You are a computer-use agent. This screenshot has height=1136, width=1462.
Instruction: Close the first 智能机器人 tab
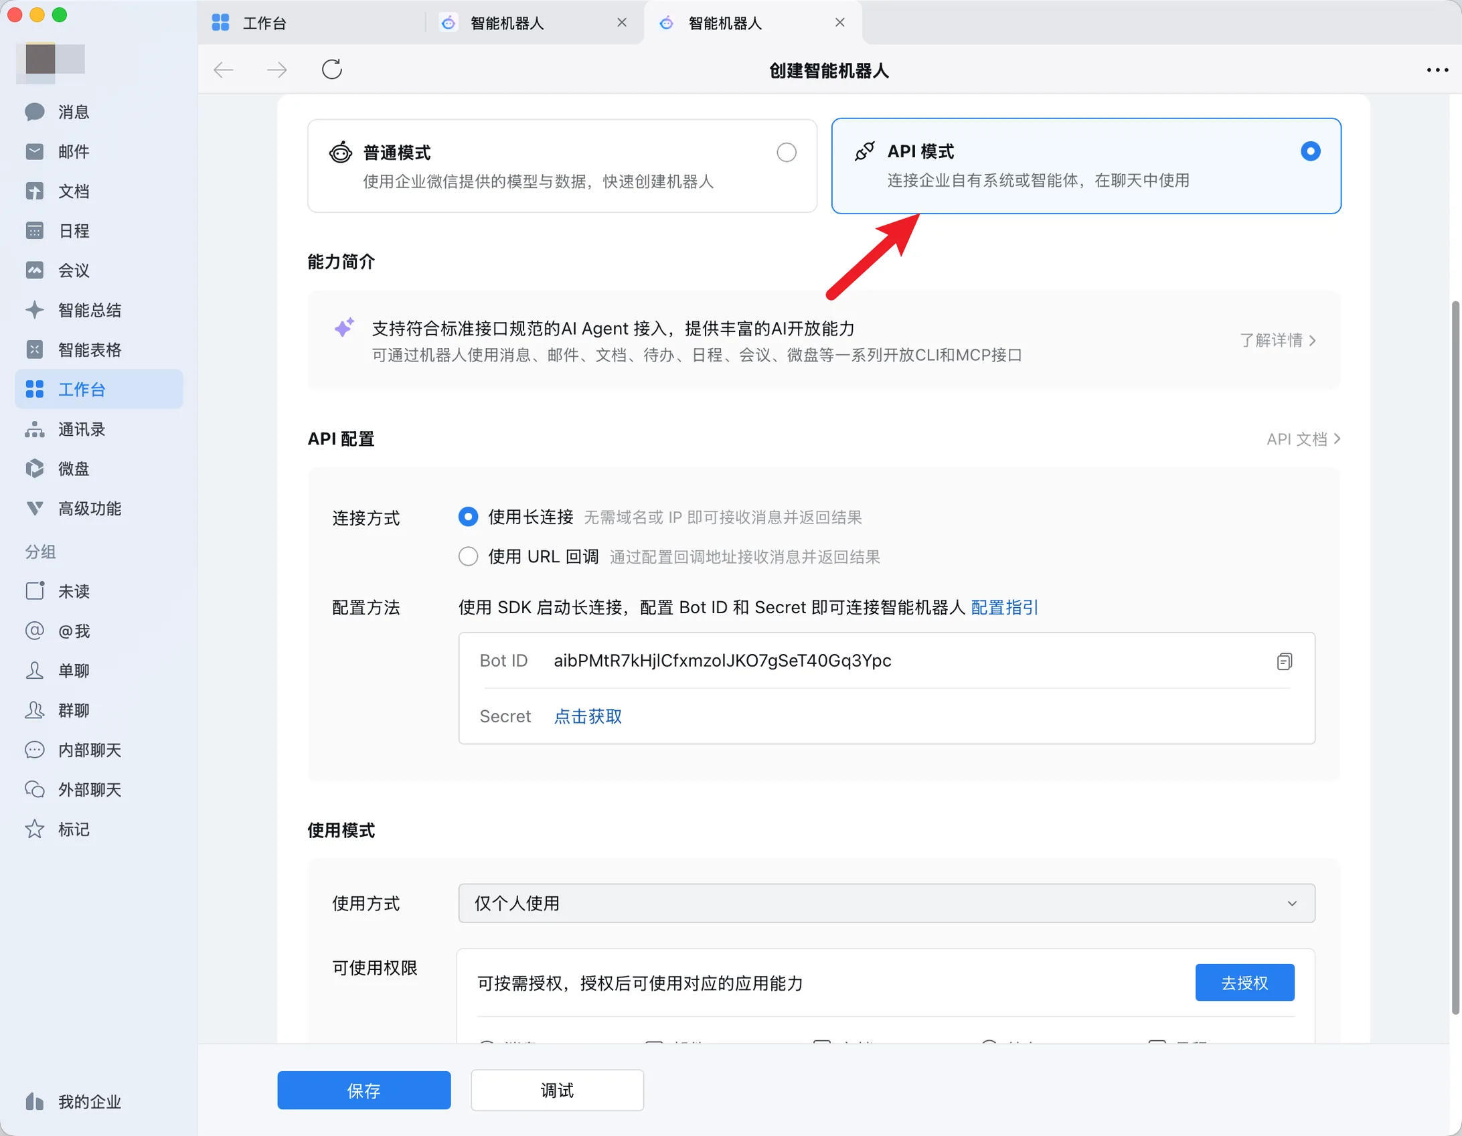pyautogui.click(x=622, y=23)
